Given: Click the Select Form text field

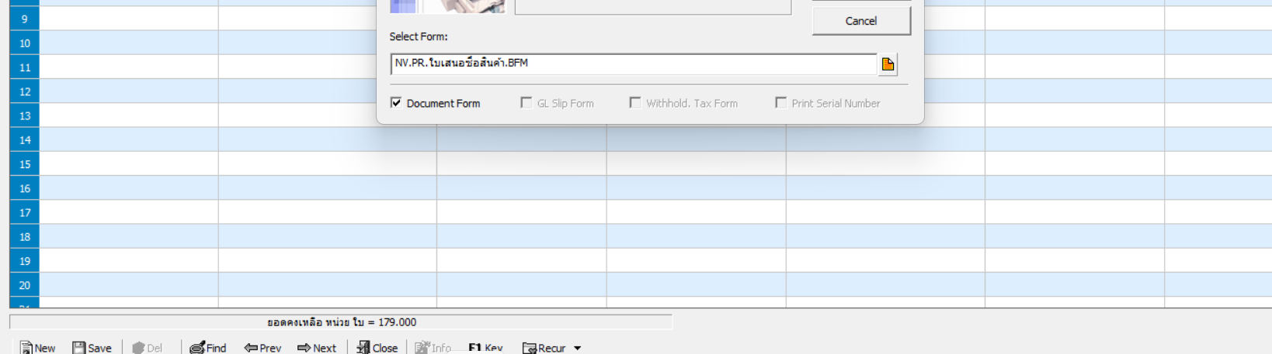Looking at the screenshot, I should [x=634, y=64].
